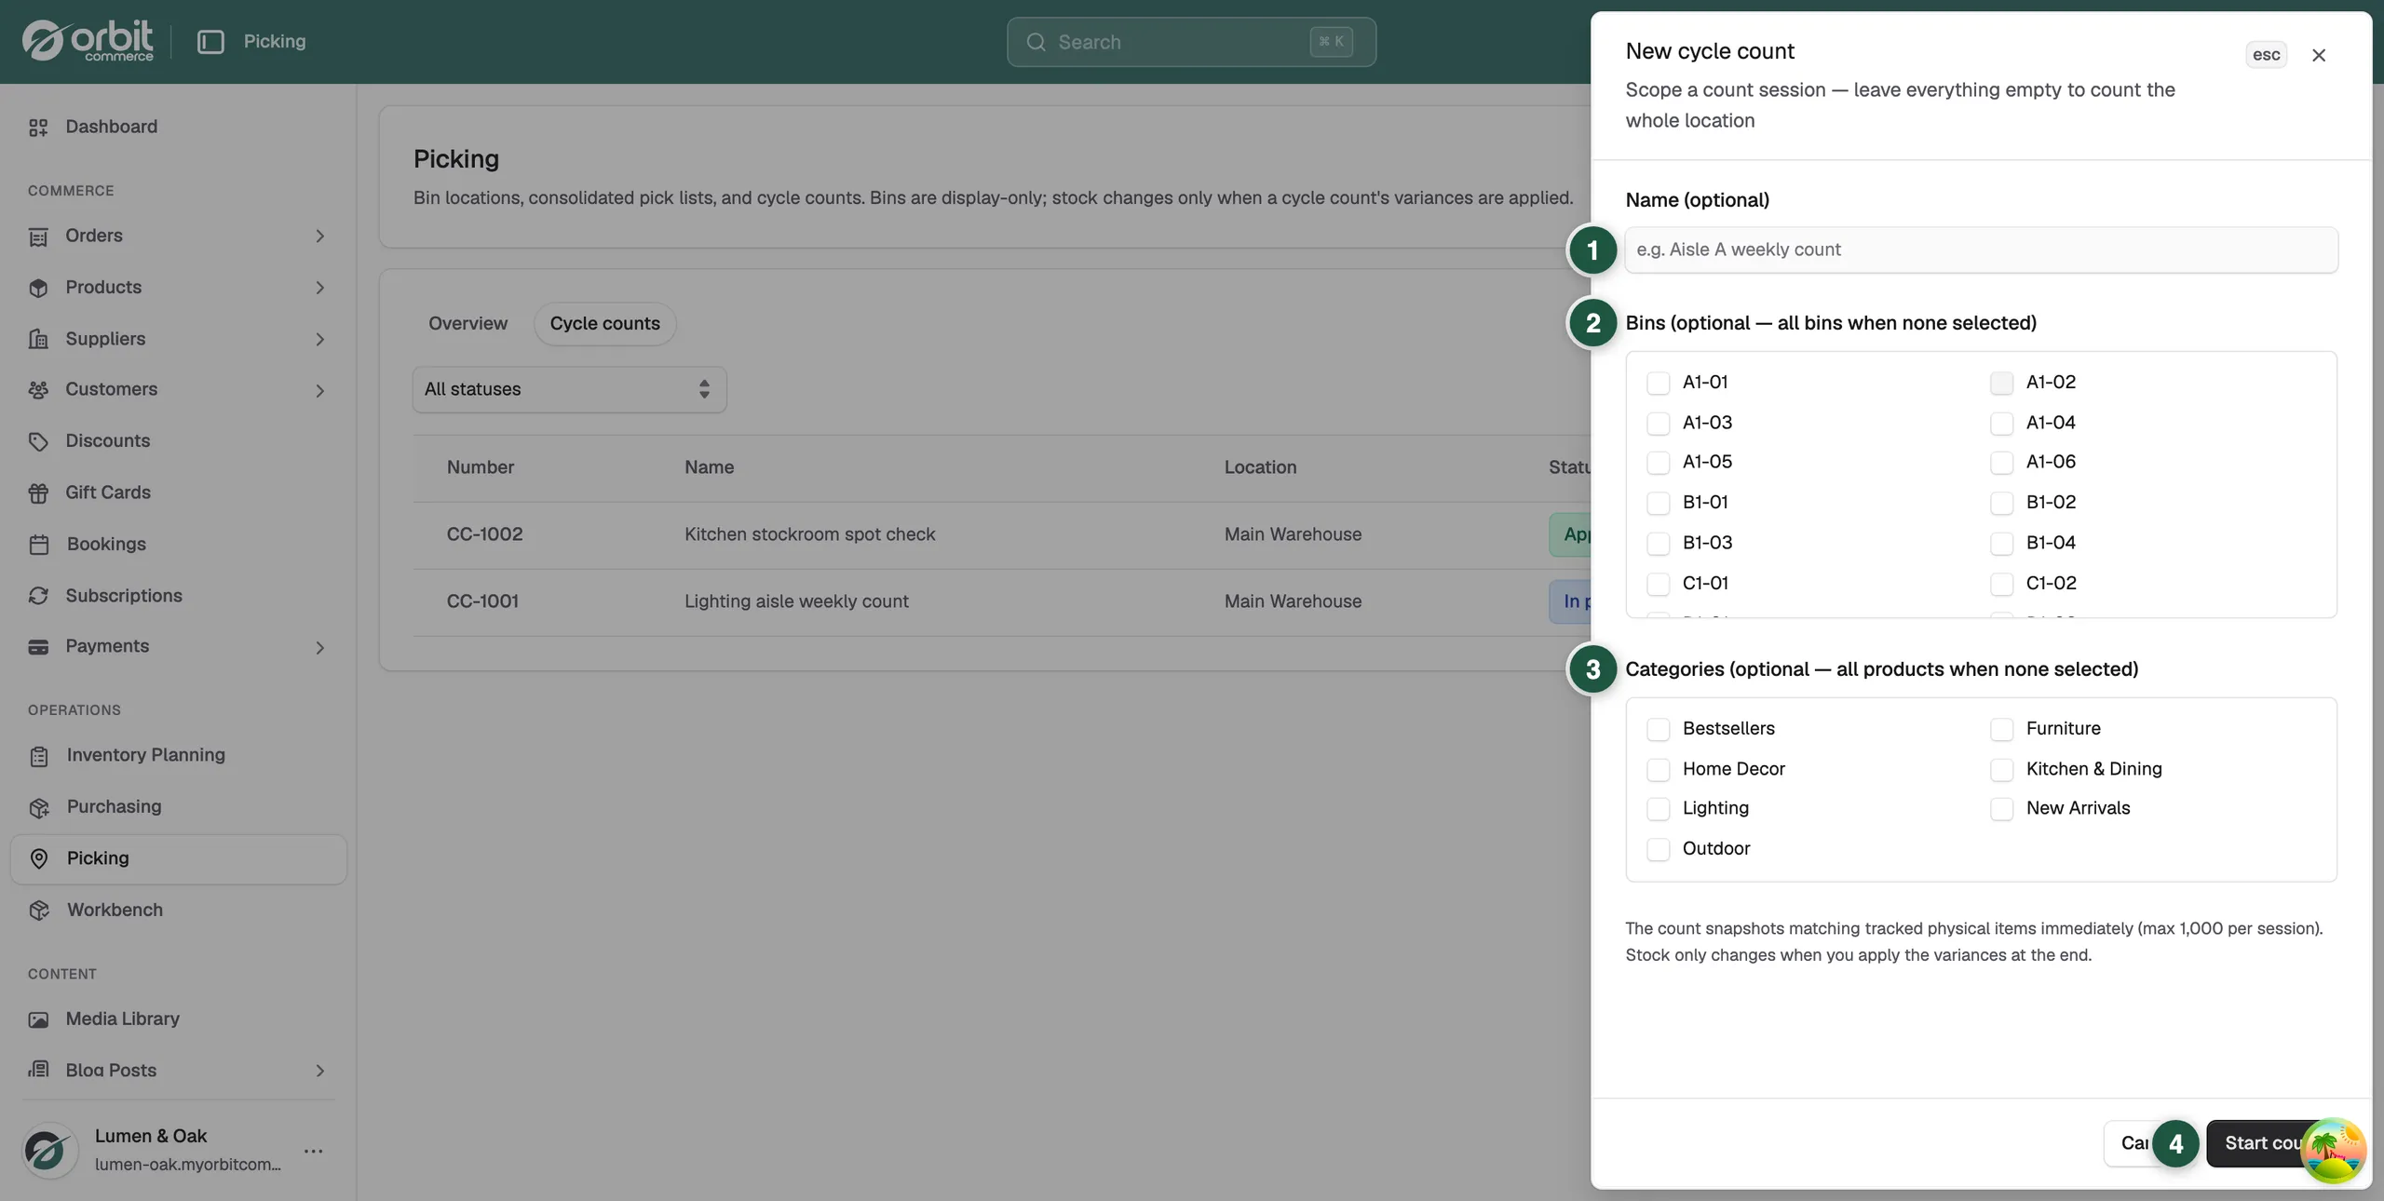Open the store options ellipsis menu
2384x1201 pixels.
[x=314, y=1152]
